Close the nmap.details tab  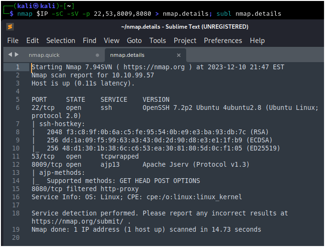179,55
